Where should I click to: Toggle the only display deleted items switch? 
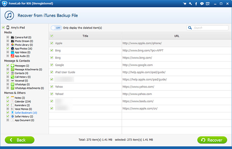(x=56, y=28)
